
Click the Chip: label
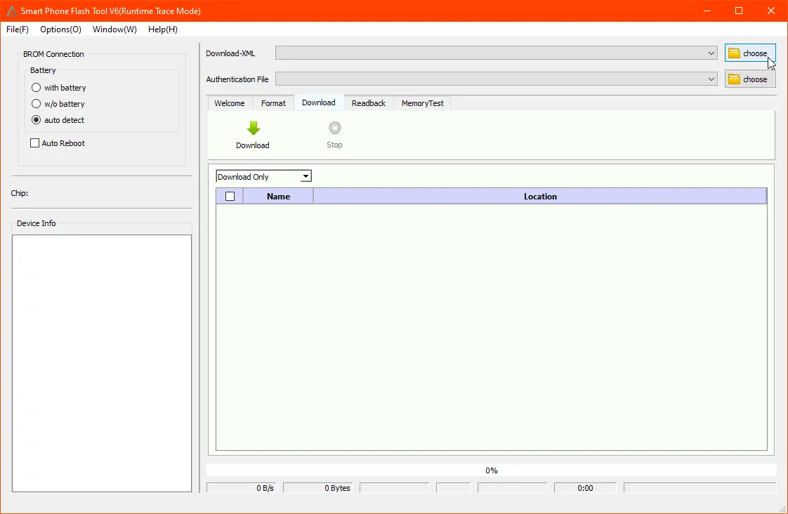click(x=20, y=193)
